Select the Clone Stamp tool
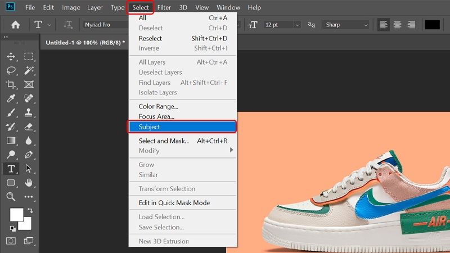 point(29,112)
